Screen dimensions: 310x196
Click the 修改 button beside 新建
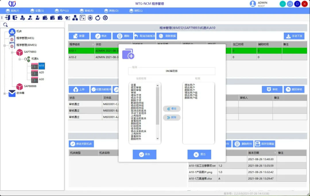coord(101,36)
